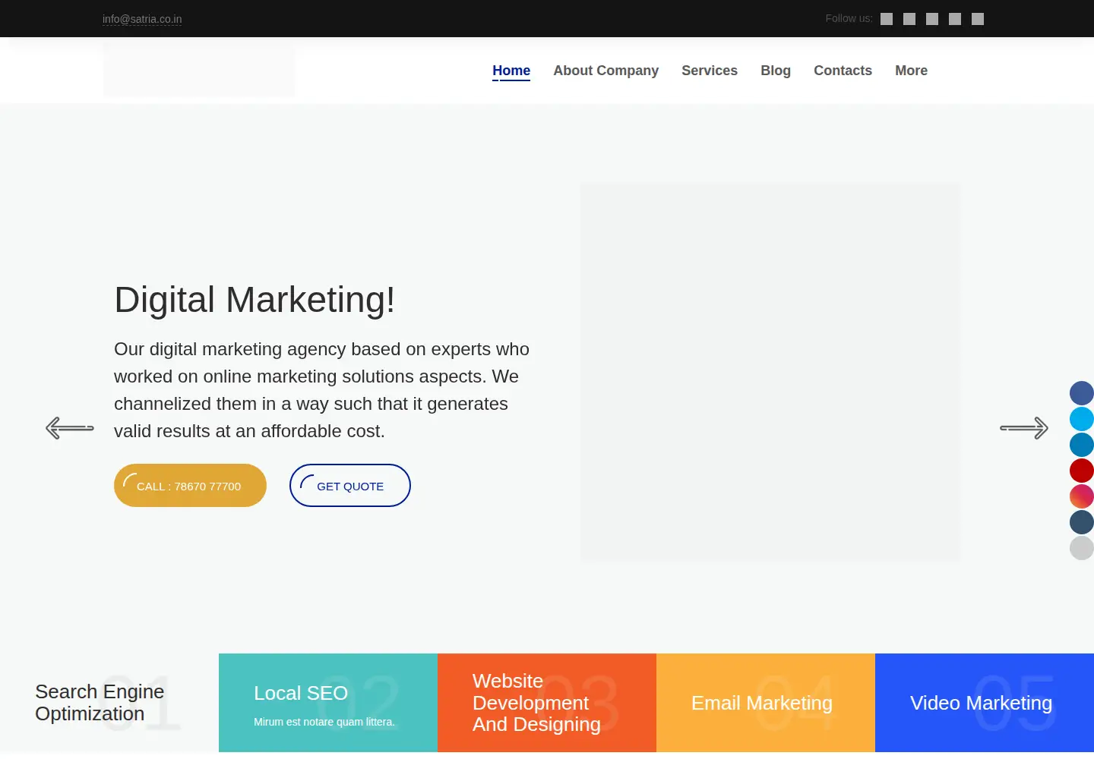Screen dimensions: 1094x759
Task: Open the topmost floating social circle
Action: (x=1082, y=393)
